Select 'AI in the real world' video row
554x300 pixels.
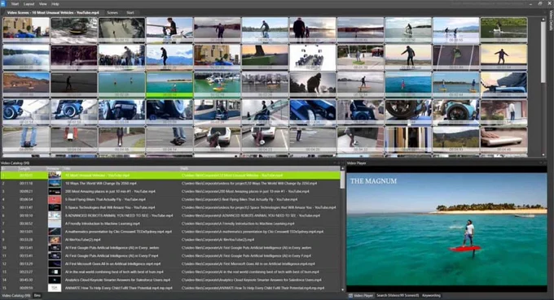point(170,272)
